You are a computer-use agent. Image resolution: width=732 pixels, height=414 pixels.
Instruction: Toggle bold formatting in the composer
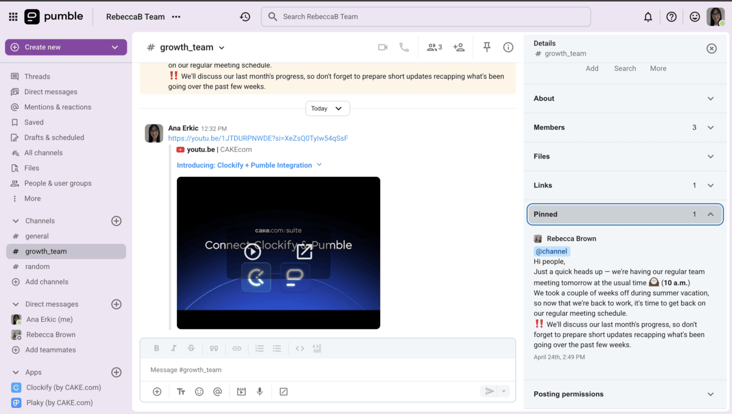(x=156, y=348)
